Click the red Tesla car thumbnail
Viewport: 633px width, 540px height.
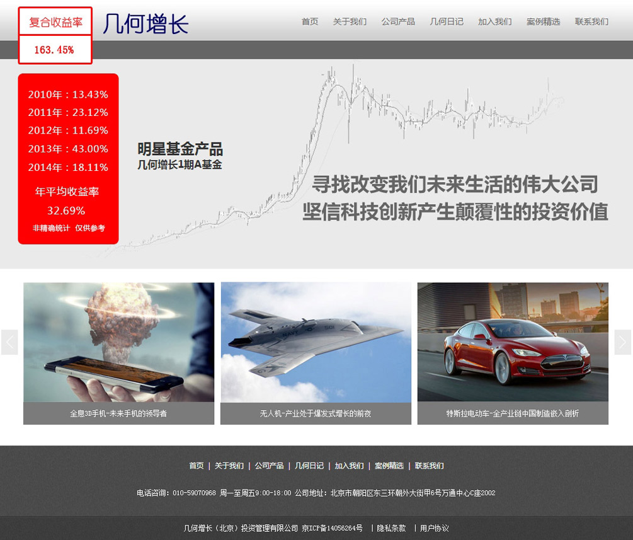[x=513, y=342]
